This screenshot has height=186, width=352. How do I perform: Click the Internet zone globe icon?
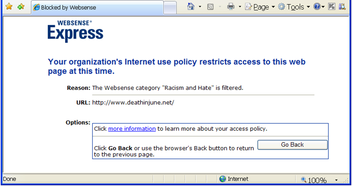click(x=223, y=179)
